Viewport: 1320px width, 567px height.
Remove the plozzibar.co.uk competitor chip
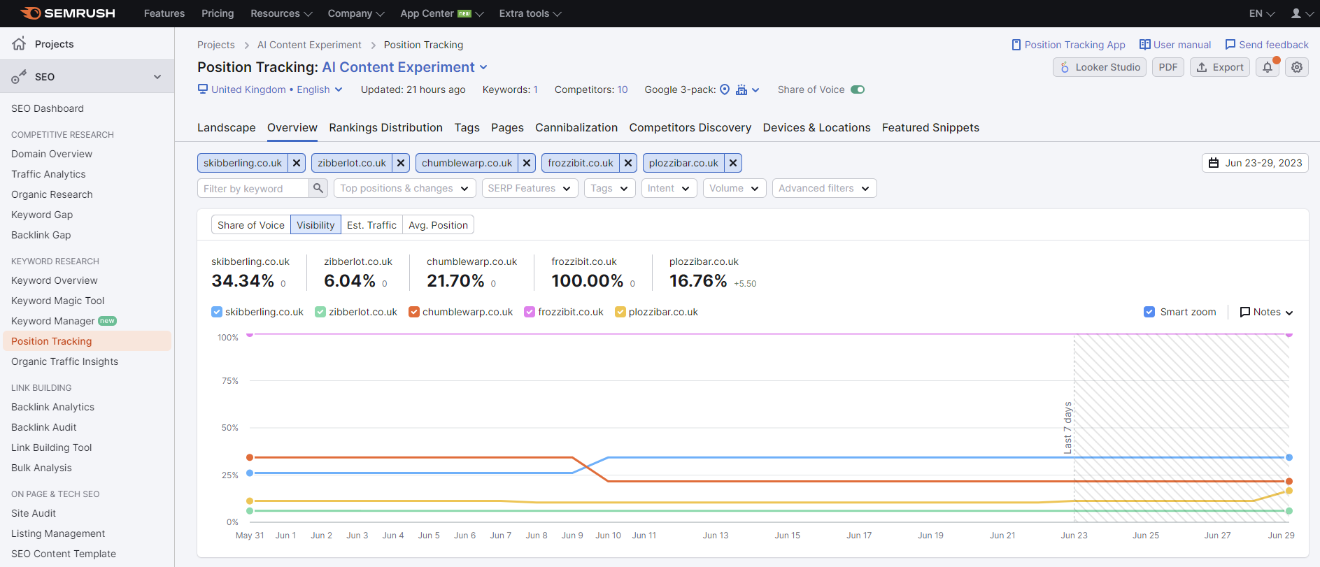[733, 163]
